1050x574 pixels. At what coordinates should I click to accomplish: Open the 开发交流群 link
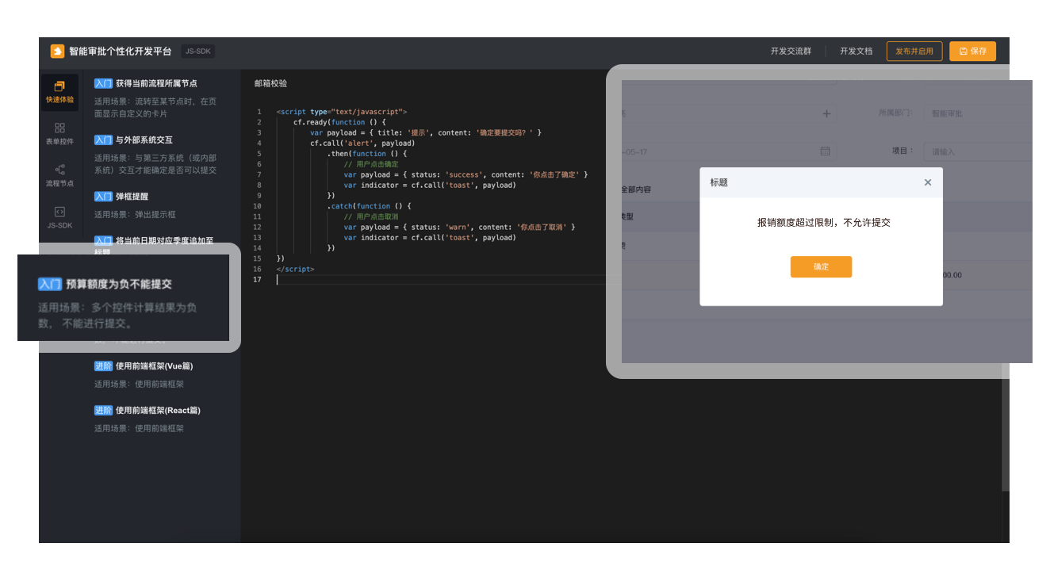coord(791,51)
